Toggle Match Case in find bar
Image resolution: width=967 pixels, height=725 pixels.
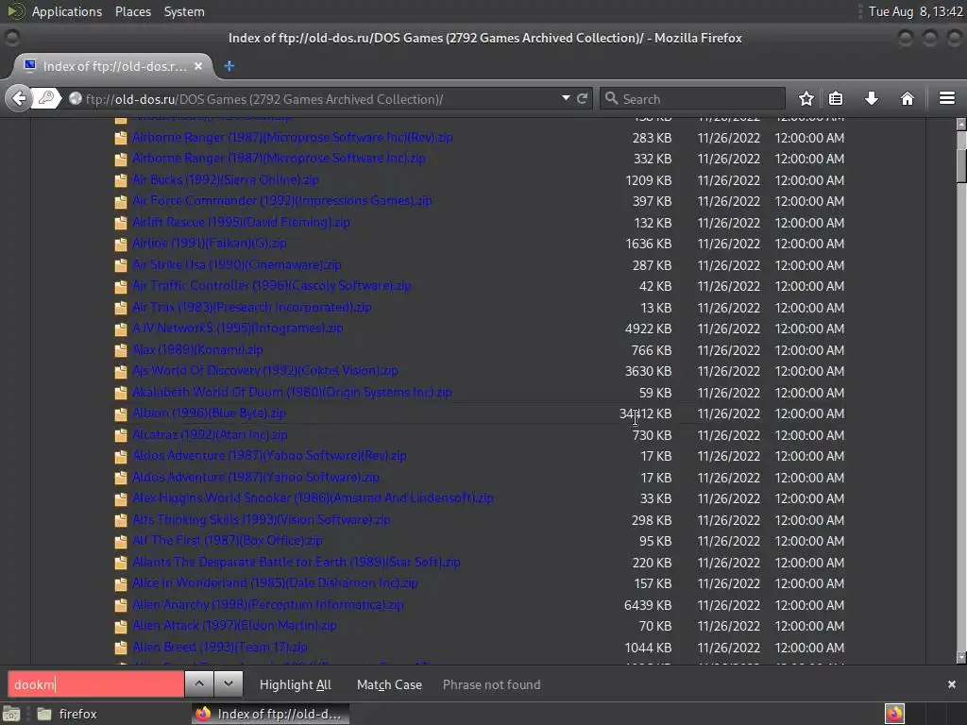pyautogui.click(x=389, y=684)
